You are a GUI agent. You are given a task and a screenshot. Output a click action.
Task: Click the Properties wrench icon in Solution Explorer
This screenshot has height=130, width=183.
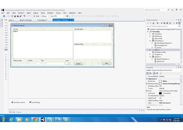click(x=177, y=23)
